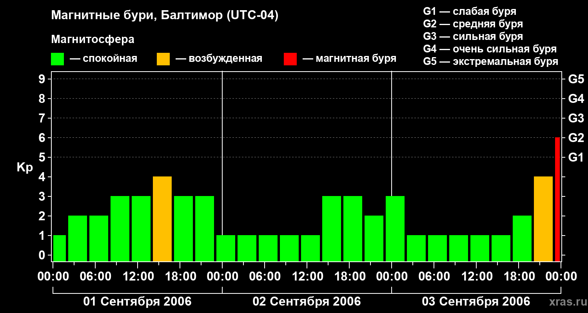Click the 00:00 label starting 03 Сентября

point(392,277)
